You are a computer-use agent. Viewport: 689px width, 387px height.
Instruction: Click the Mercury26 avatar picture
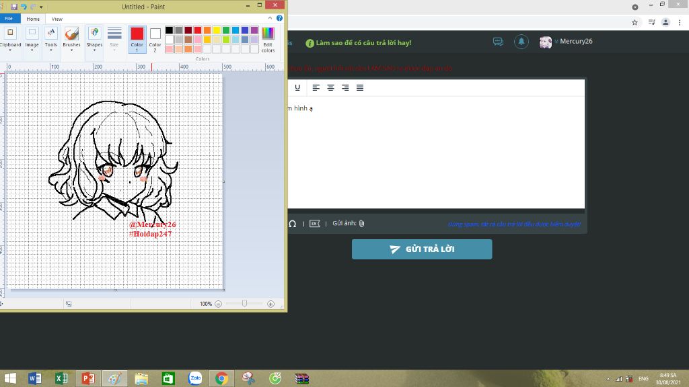(x=545, y=42)
